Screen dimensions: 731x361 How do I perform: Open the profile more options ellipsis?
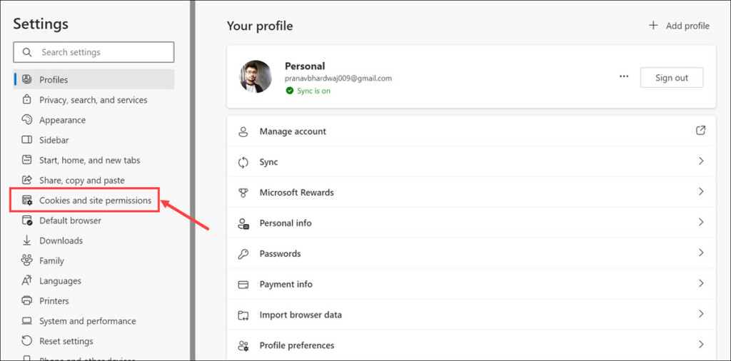(624, 77)
